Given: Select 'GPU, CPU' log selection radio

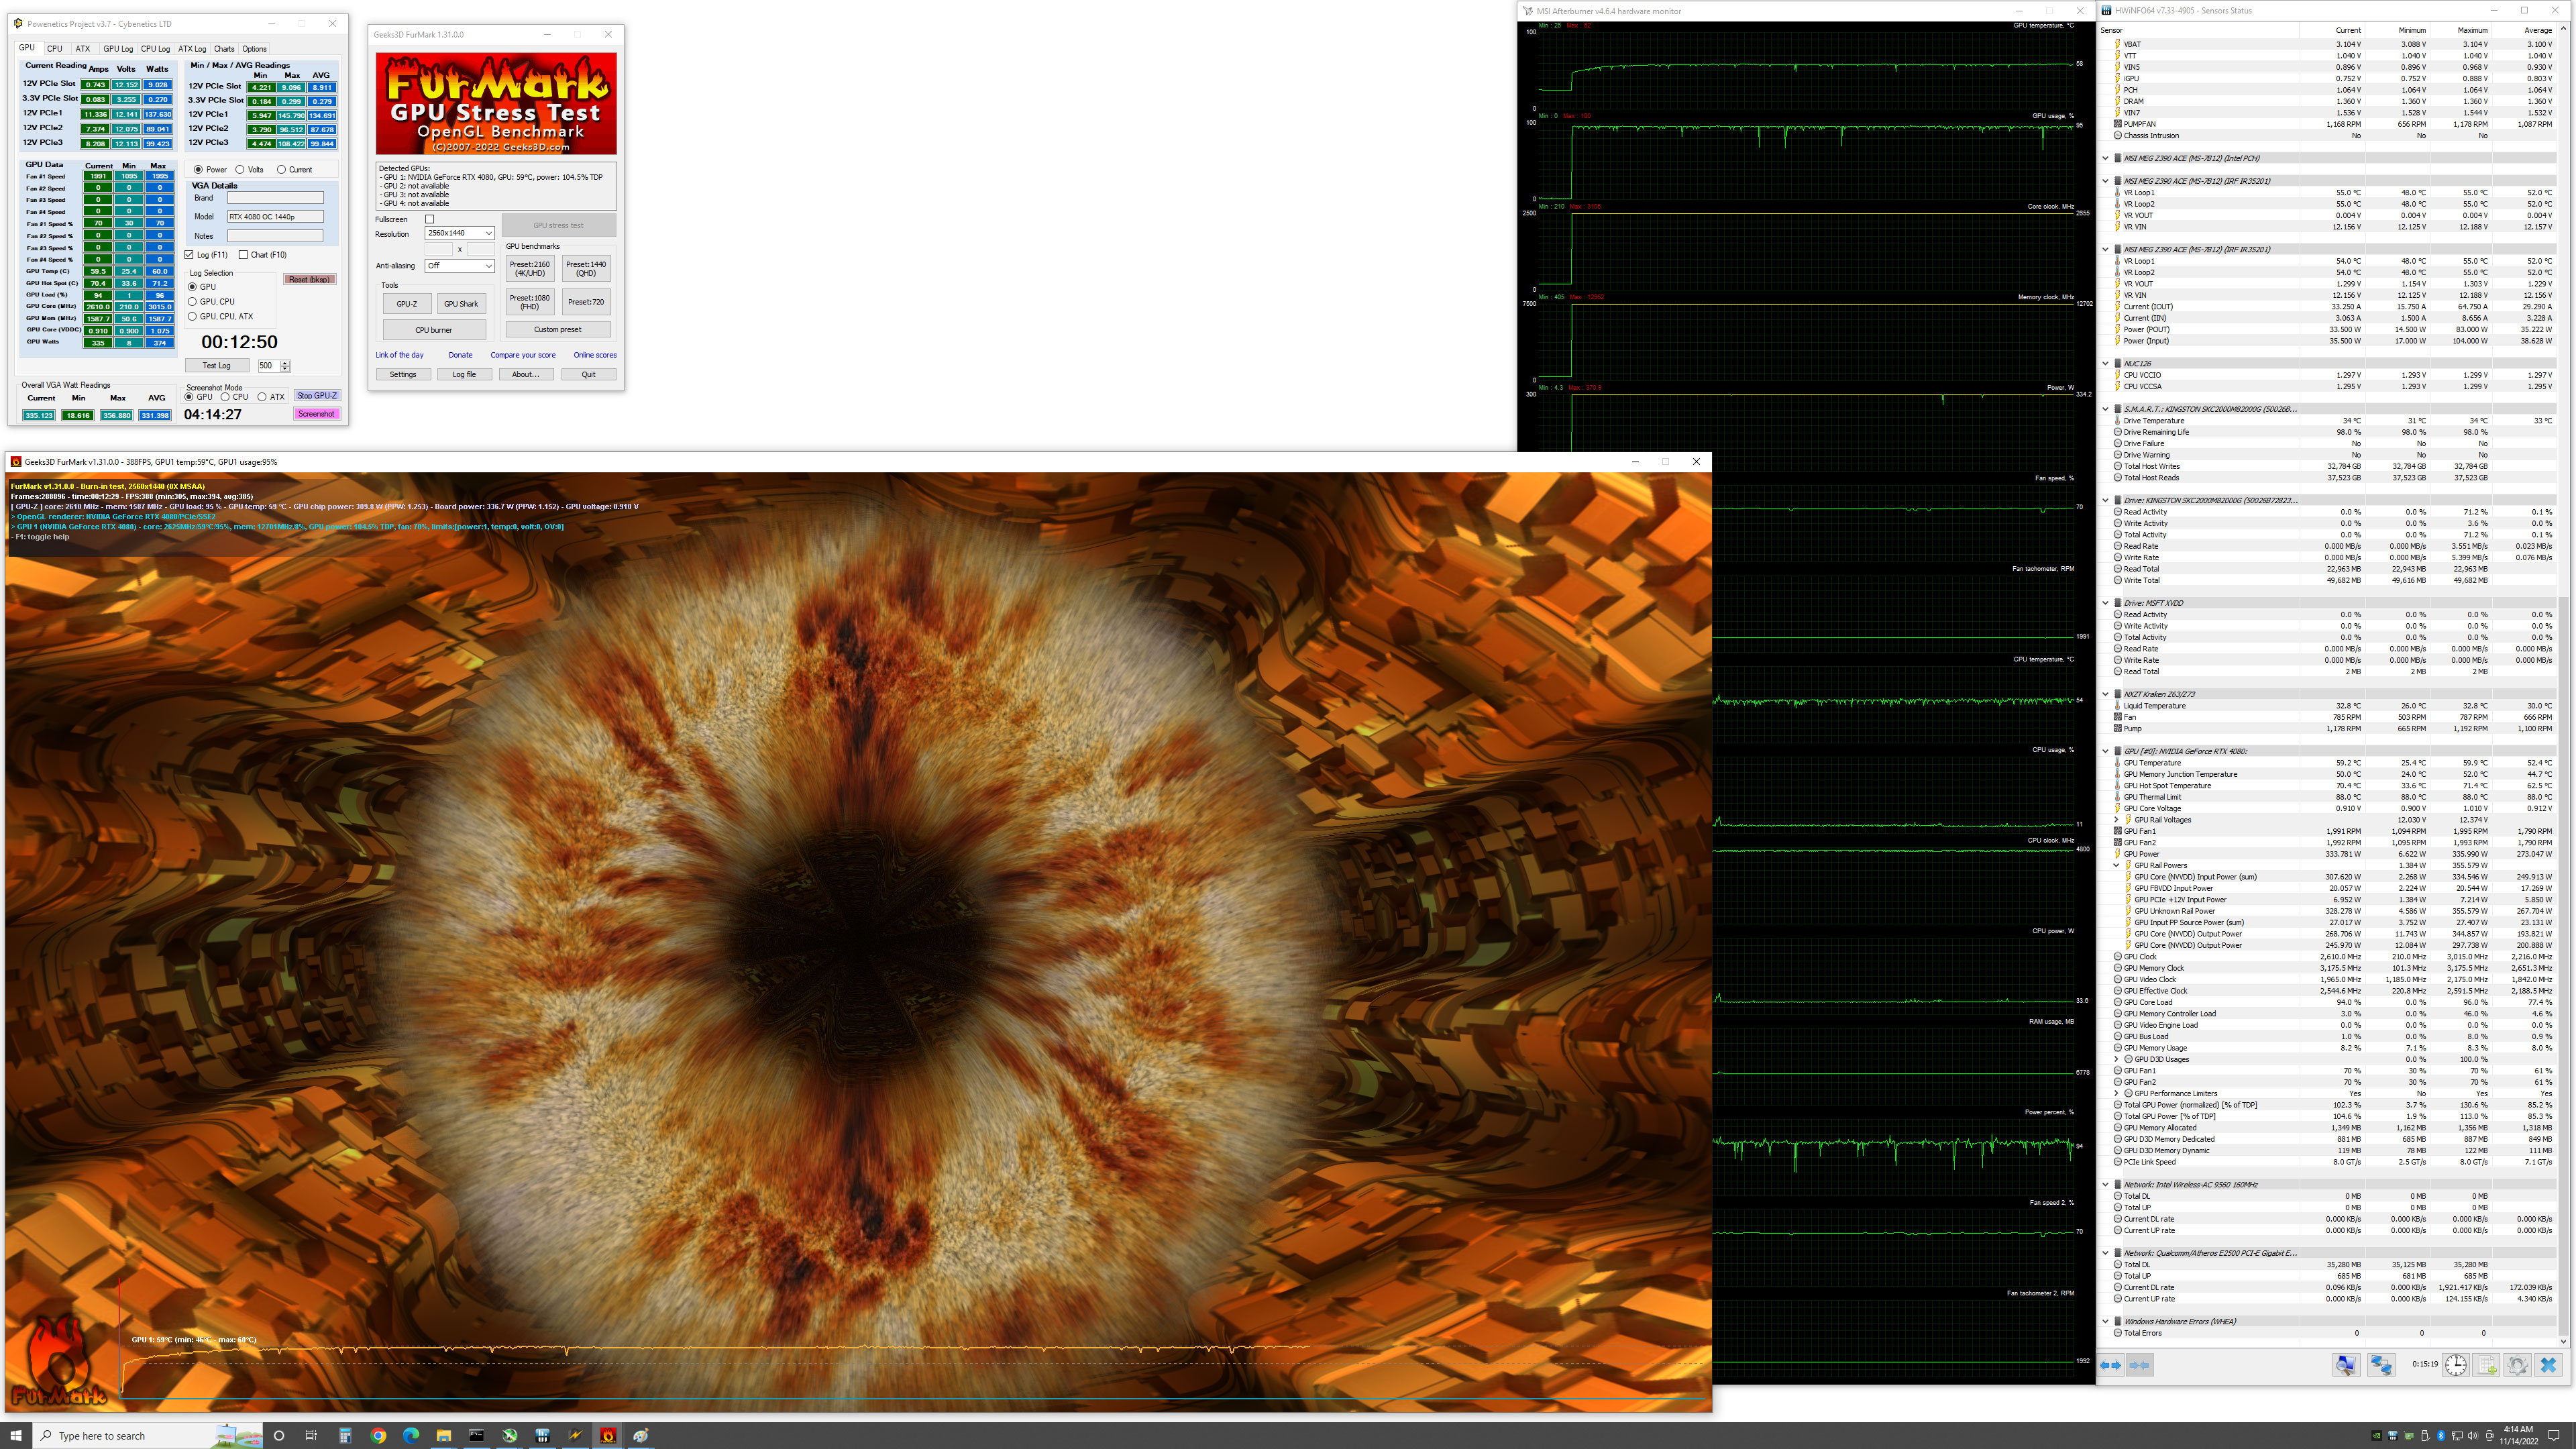Looking at the screenshot, I should 193,301.
